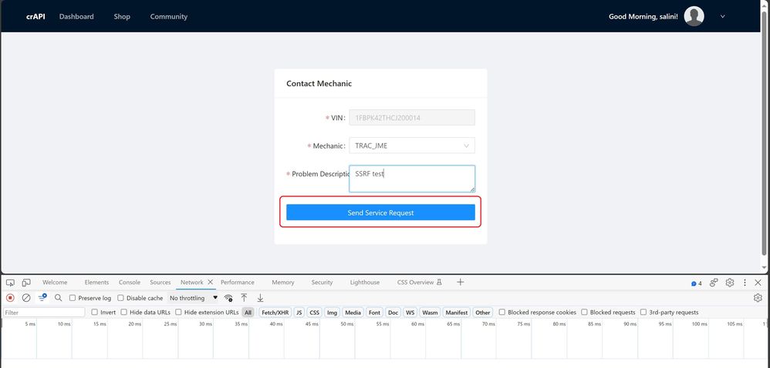Image resolution: width=770 pixels, height=368 pixels.
Task: Filter requests by CSS
Action: pyautogui.click(x=314, y=312)
